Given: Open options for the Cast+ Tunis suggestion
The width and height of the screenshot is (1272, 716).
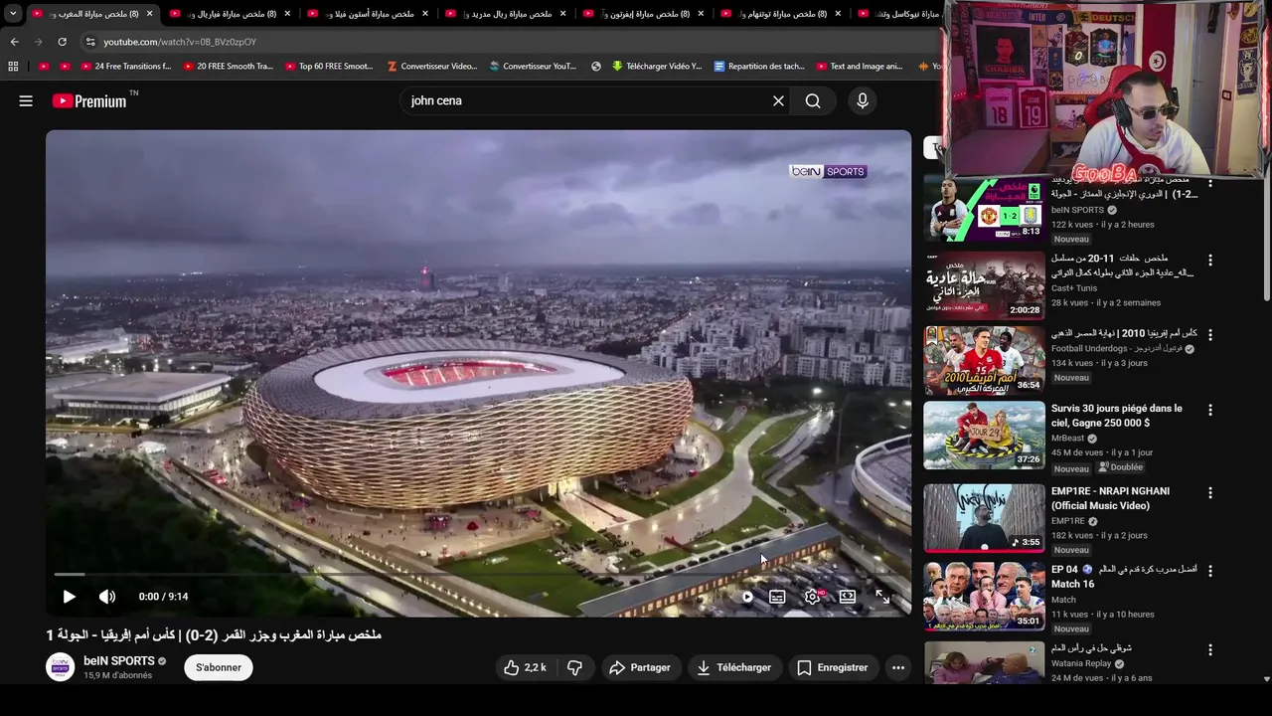Looking at the screenshot, I should [1209, 261].
